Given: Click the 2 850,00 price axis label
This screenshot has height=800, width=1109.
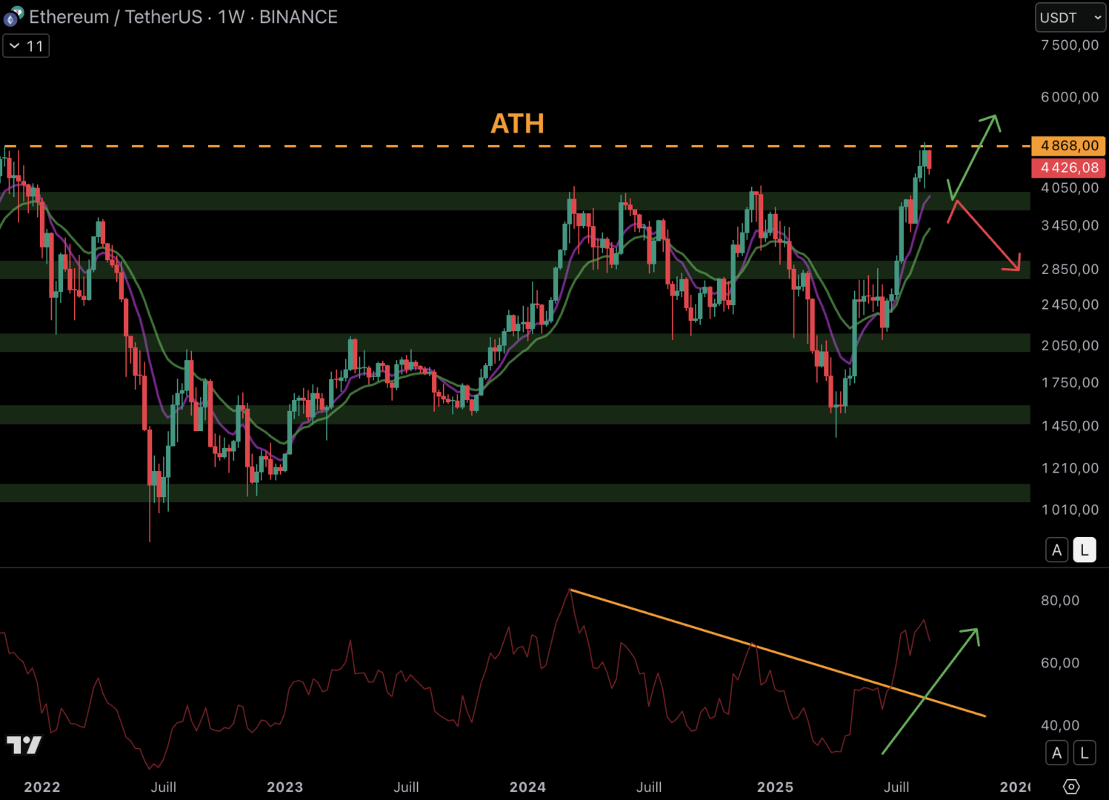Looking at the screenshot, I should (1070, 270).
